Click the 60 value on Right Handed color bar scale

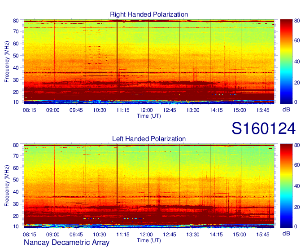(x=297, y=40)
